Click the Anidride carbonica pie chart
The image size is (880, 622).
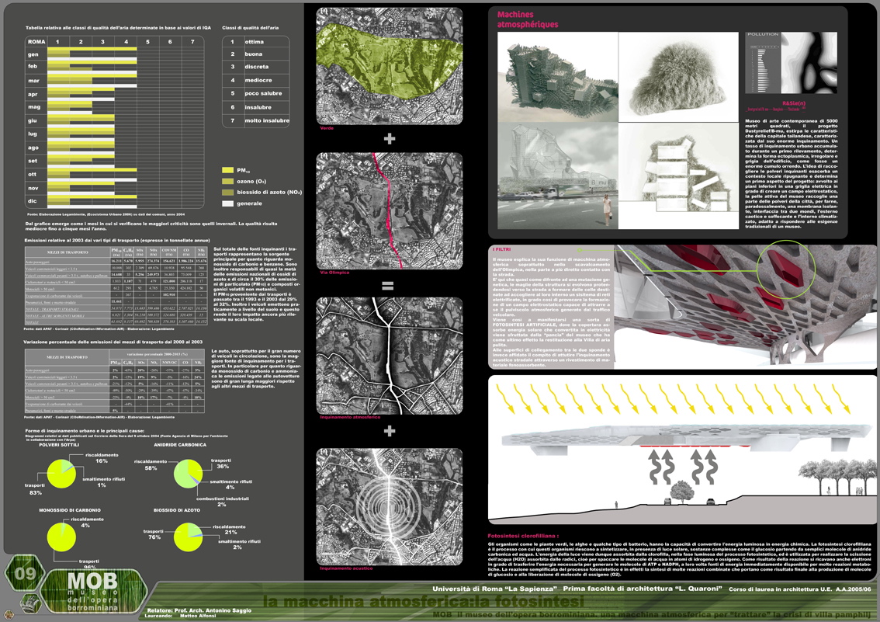click(188, 474)
